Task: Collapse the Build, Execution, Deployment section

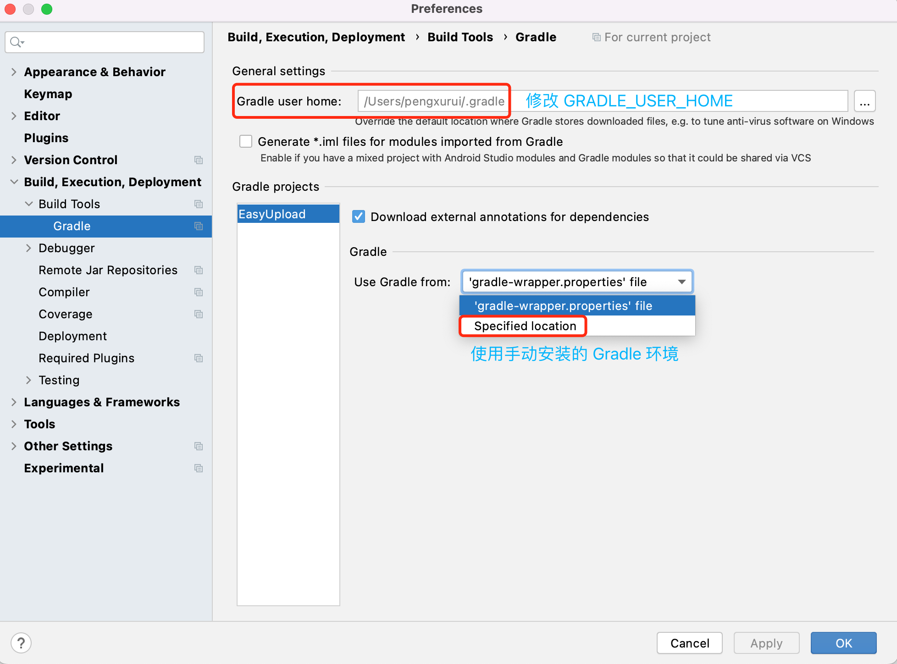Action: pos(14,182)
